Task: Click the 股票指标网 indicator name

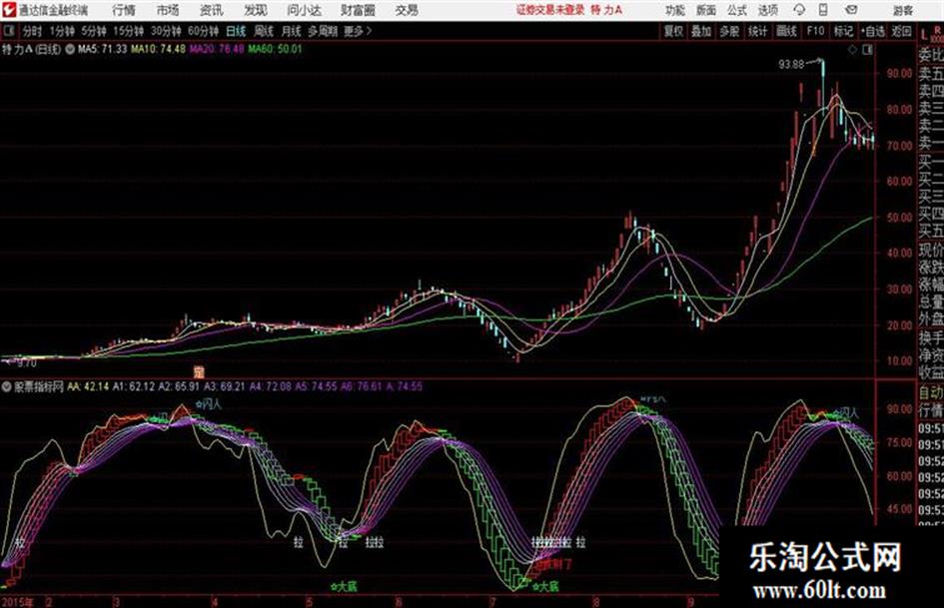Action: 39,386
